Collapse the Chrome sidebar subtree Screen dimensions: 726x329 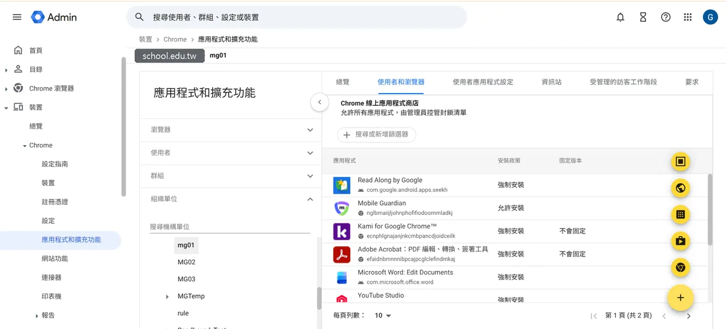(24, 146)
